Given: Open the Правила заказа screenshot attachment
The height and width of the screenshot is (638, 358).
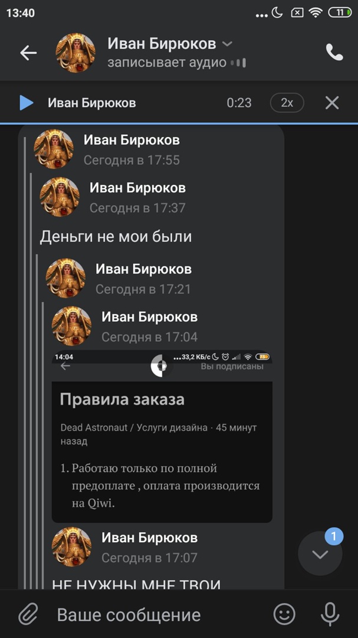Looking at the screenshot, I should tap(162, 436).
